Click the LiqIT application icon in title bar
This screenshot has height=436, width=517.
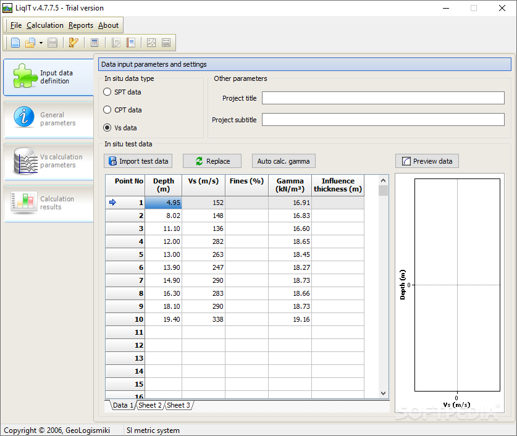[7, 8]
